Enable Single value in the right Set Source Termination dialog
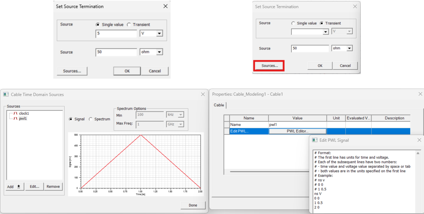This screenshot has height=214, width=424. 292,23
